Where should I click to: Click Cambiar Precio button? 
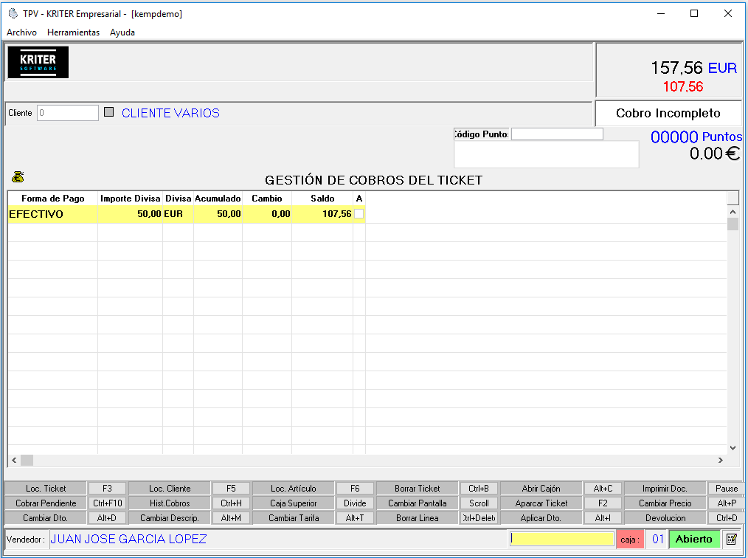tap(665, 503)
